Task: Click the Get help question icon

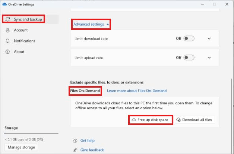Action: (x=75, y=141)
